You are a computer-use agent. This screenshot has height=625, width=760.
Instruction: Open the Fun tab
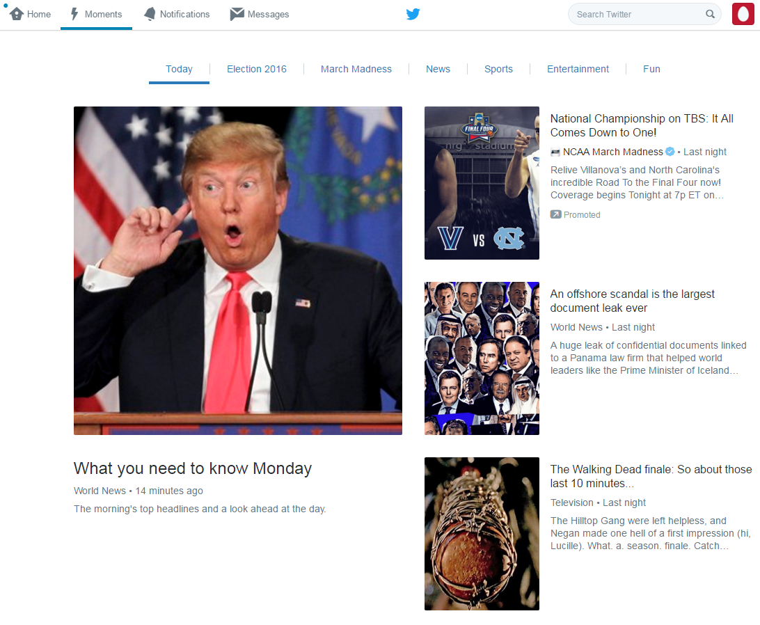tap(651, 69)
